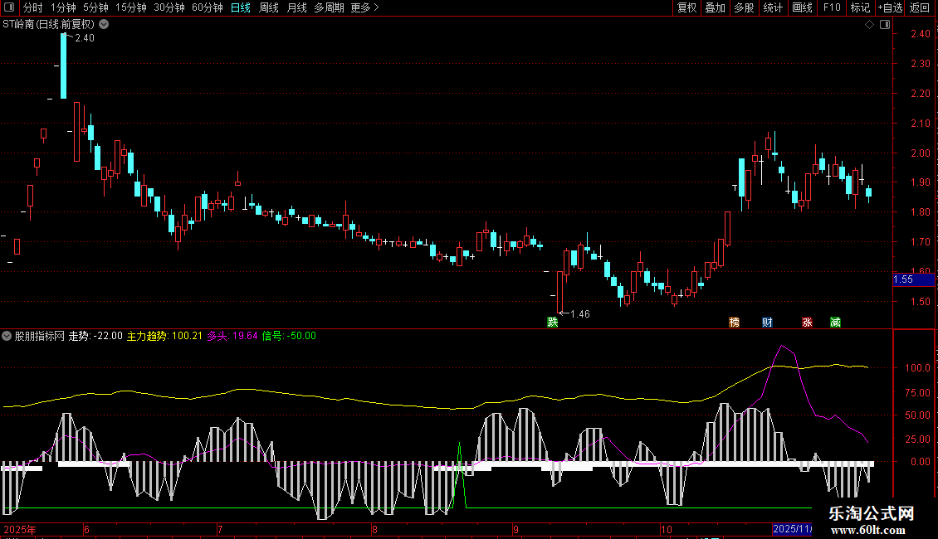Screen dimensions: 938x539
Task: Click the 2025/11 date marker on timeline
Action: coord(792,529)
